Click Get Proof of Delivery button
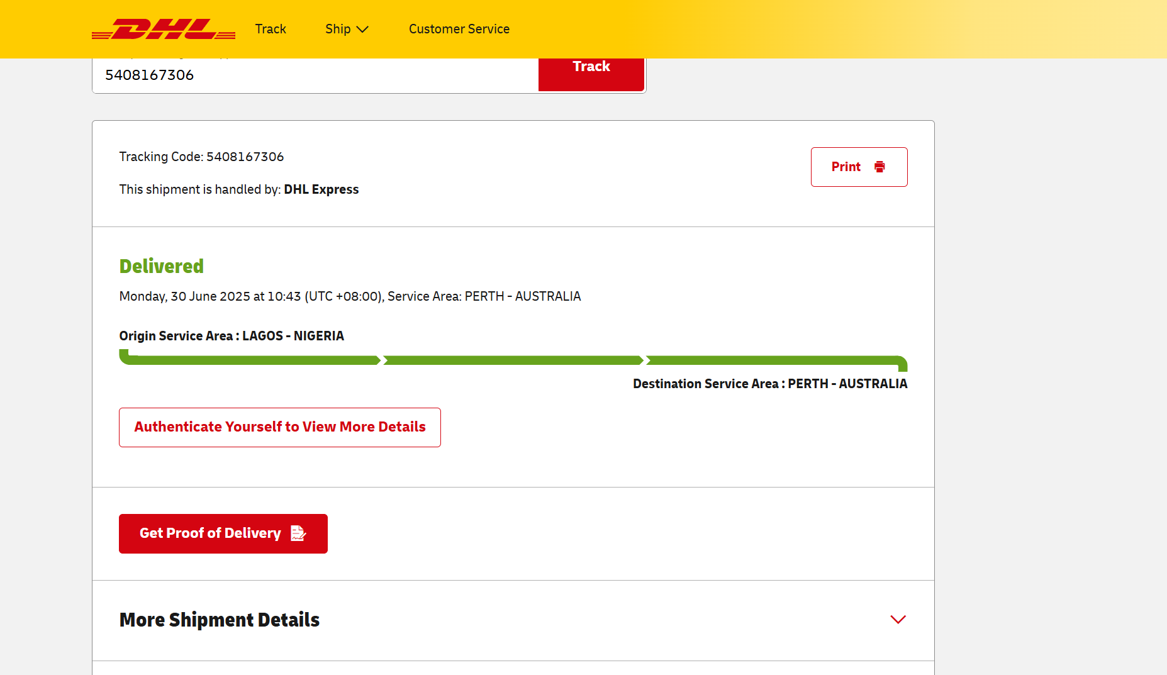The width and height of the screenshot is (1167, 675). tap(223, 533)
